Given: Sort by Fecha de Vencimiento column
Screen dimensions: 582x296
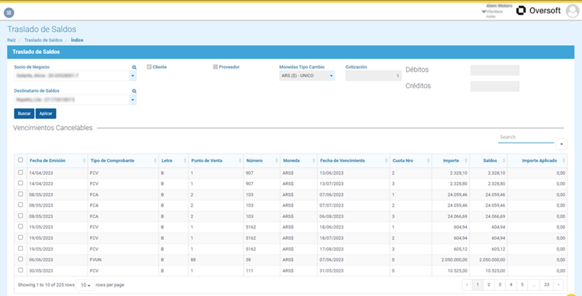Looking at the screenshot, I should click(x=353, y=161).
